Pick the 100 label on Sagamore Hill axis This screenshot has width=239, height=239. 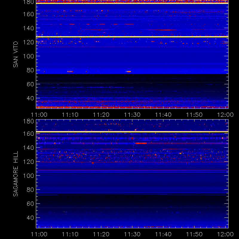(x=28, y=176)
